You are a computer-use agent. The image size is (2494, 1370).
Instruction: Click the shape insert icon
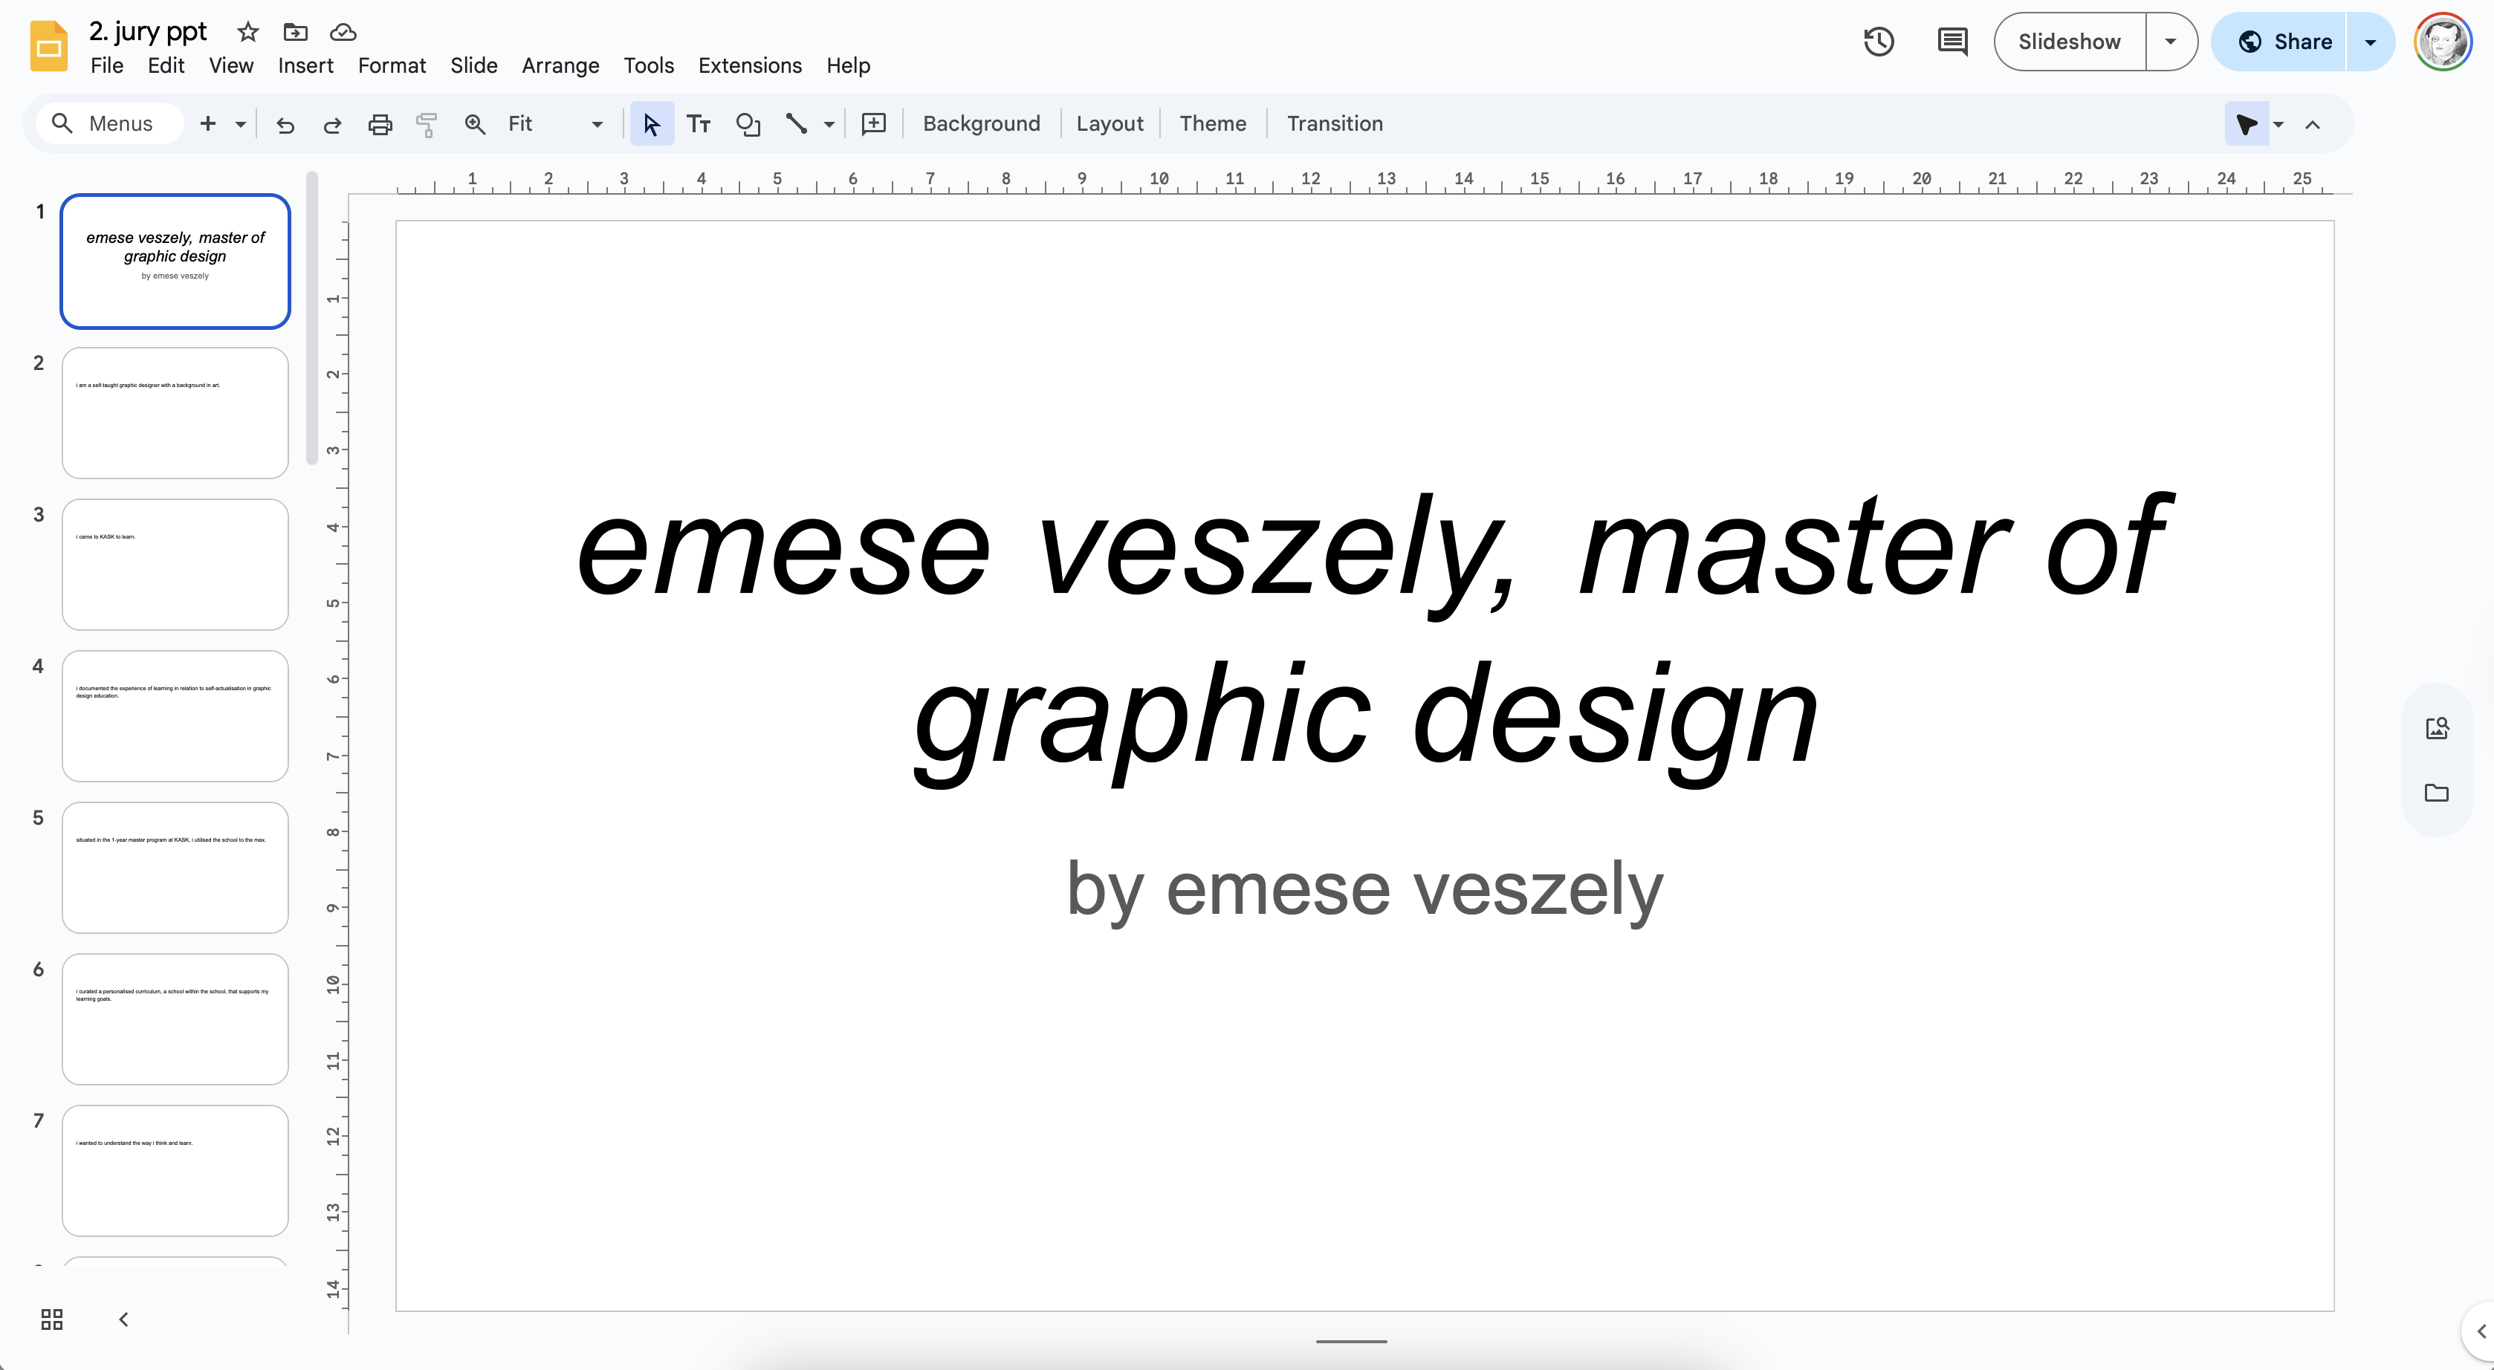[748, 124]
